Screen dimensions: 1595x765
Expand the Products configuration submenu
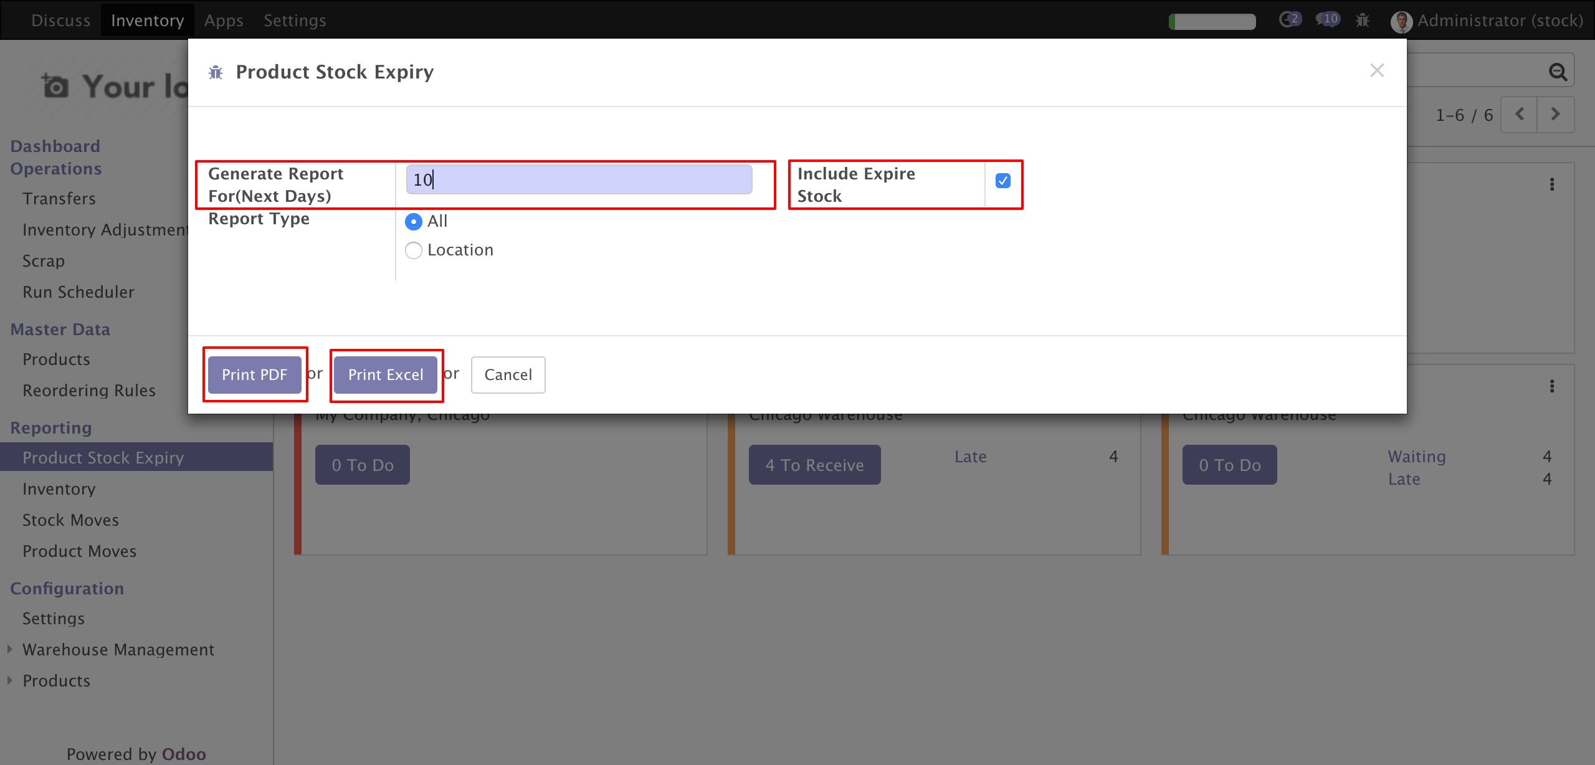click(56, 681)
